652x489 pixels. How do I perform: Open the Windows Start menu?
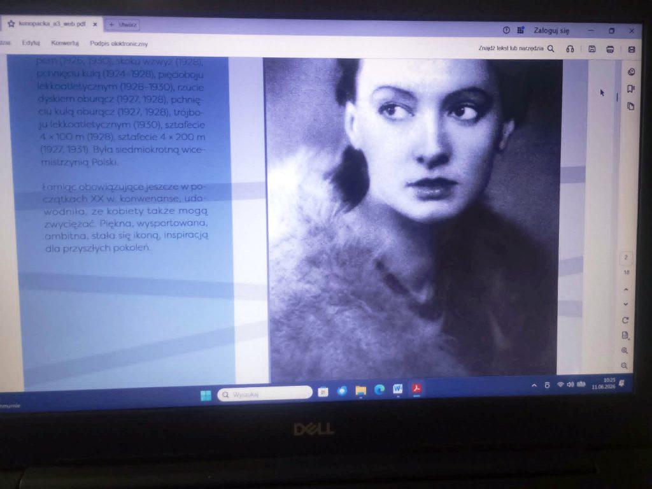tap(206, 395)
